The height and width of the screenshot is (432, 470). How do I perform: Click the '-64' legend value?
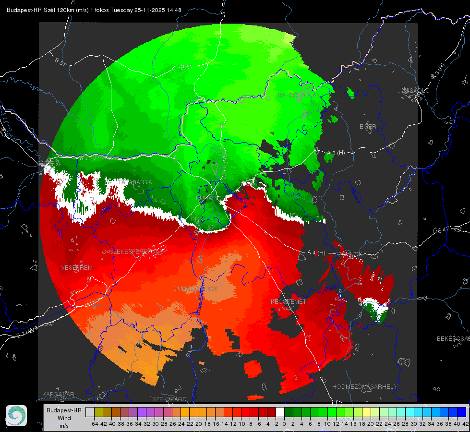point(94,424)
